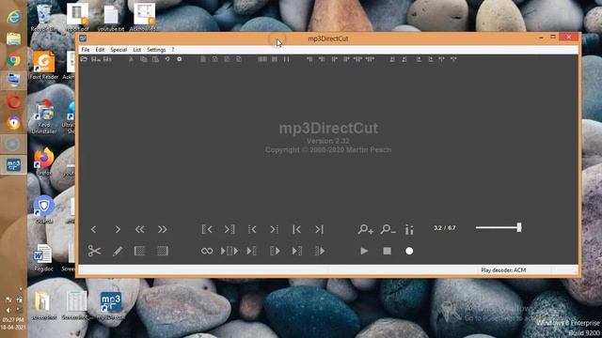Click the undo arrow icon in the toolbar
This screenshot has height=338, width=602.
pos(167,59)
